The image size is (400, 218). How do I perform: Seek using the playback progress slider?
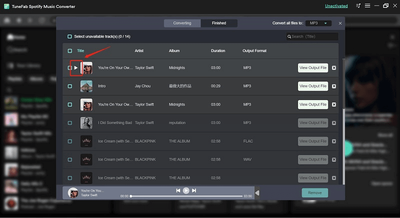[x=186, y=196]
